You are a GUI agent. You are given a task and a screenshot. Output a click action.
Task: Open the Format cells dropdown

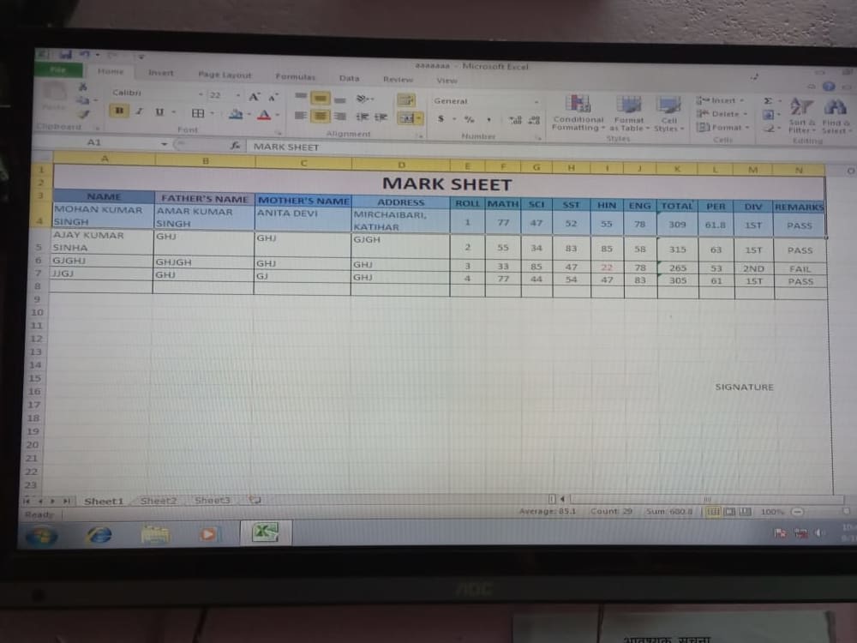pos(722,128)
